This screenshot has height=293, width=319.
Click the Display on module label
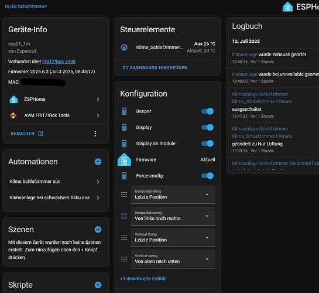coord(156,144)
